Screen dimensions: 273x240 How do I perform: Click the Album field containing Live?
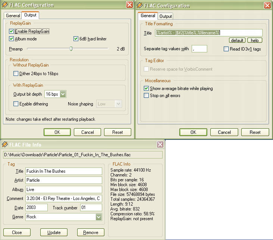(64, 190)
